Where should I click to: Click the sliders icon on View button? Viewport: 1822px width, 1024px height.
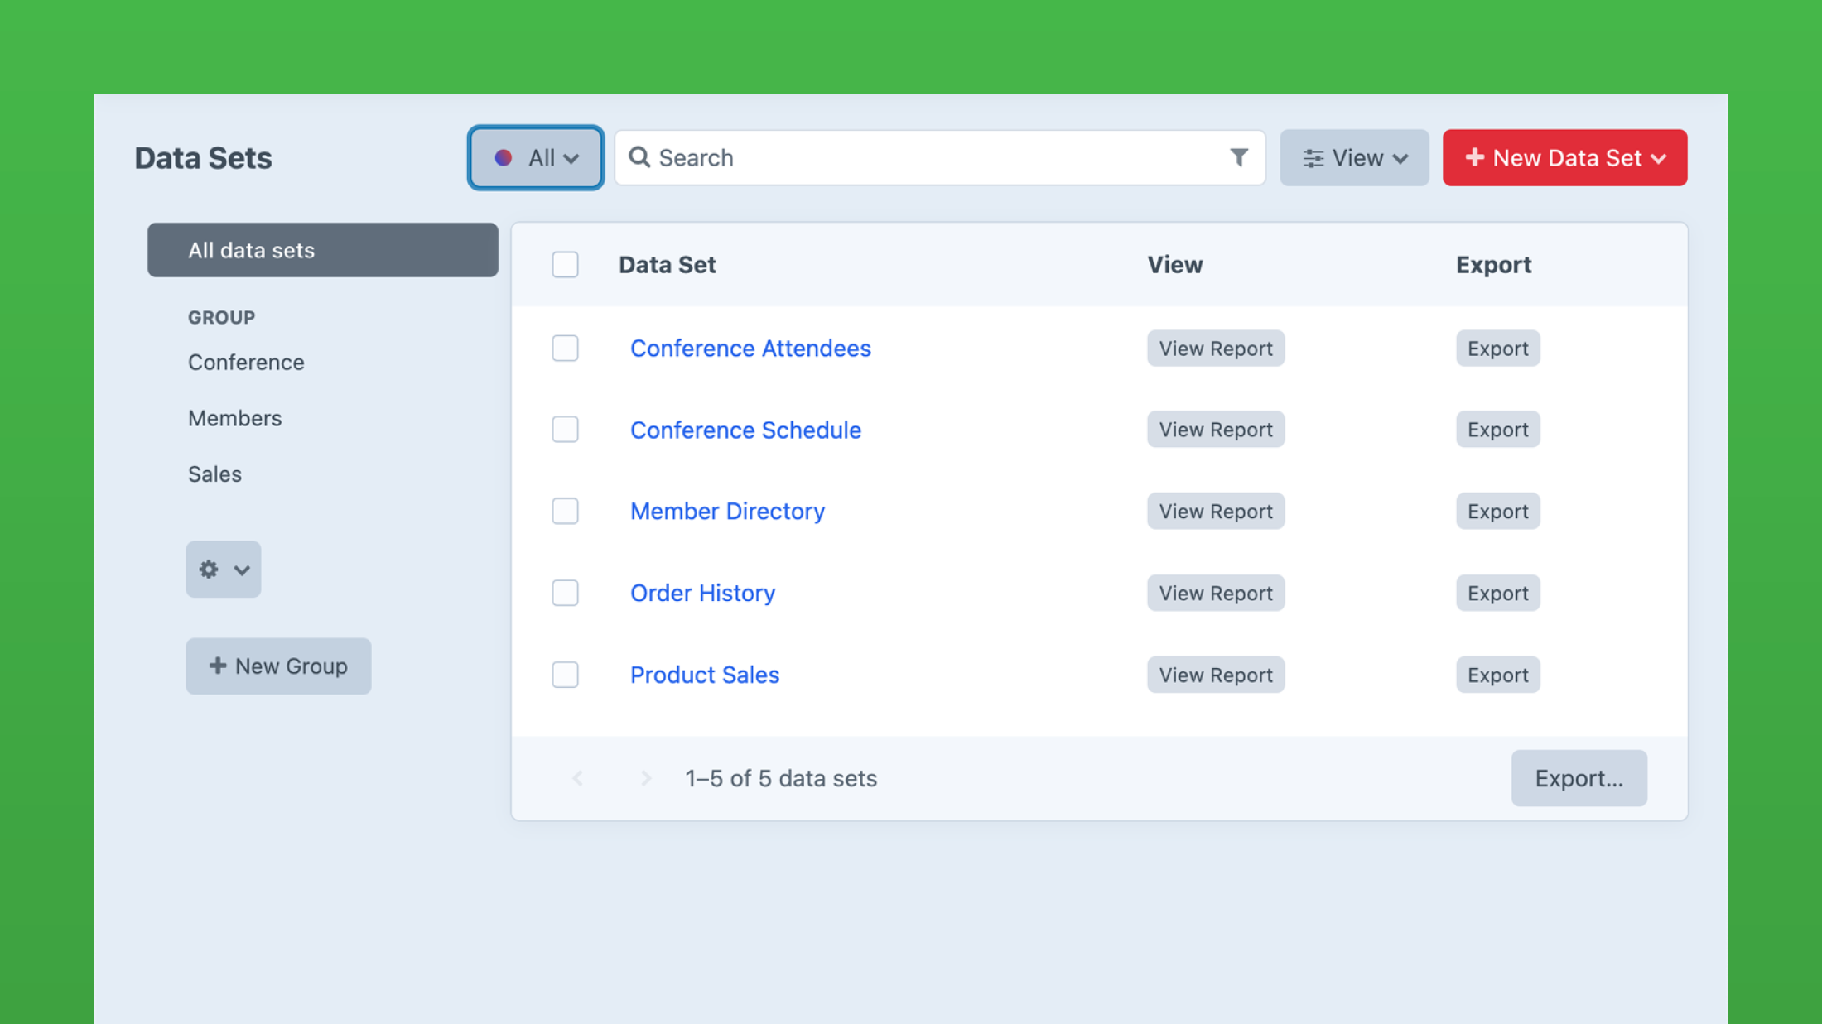point(1313,158)
